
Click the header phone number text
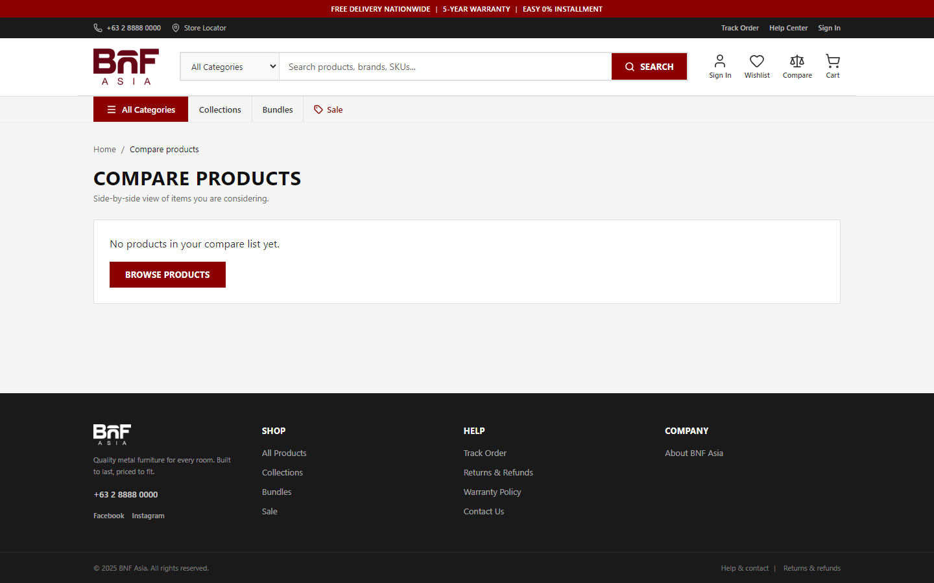click(134, 28)
